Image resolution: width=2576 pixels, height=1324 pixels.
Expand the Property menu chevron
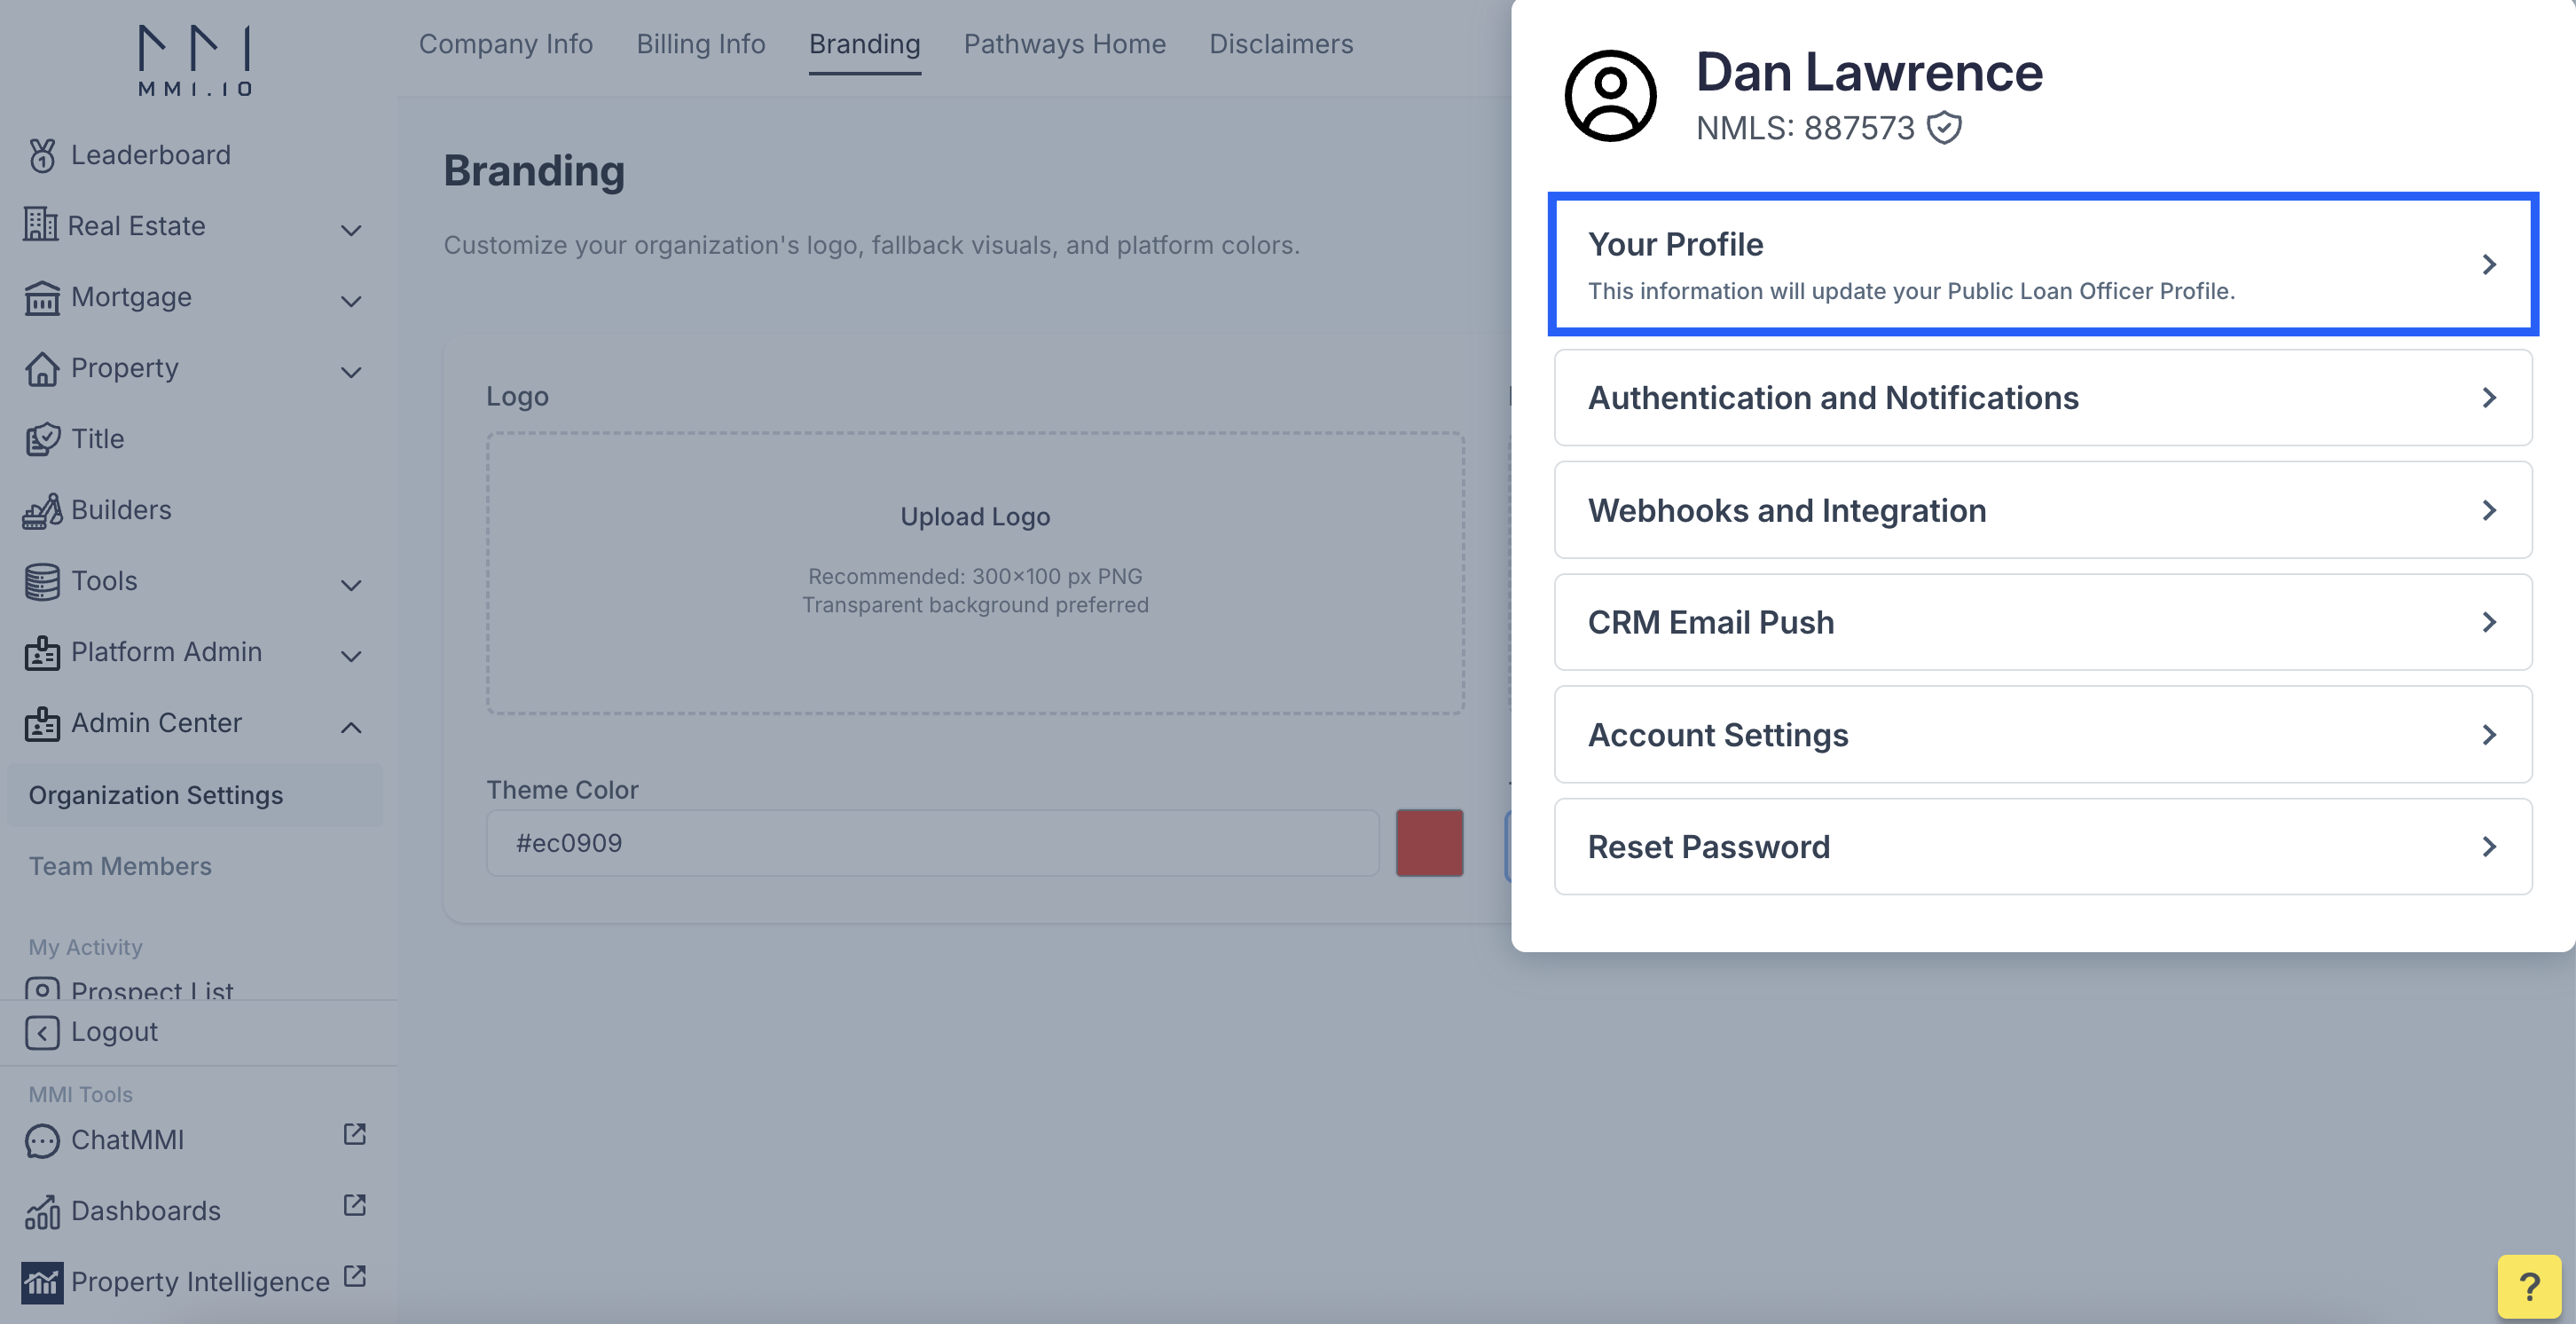point(351,373)
